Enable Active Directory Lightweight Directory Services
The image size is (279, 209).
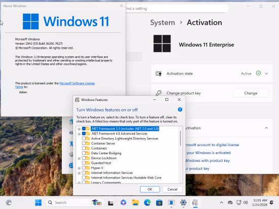click(x=84, y=138)
